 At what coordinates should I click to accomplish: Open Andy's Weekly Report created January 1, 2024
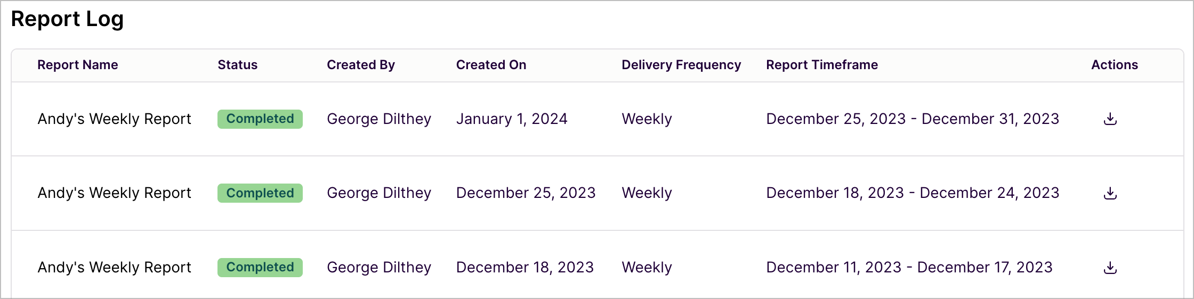tap(114, 119)
